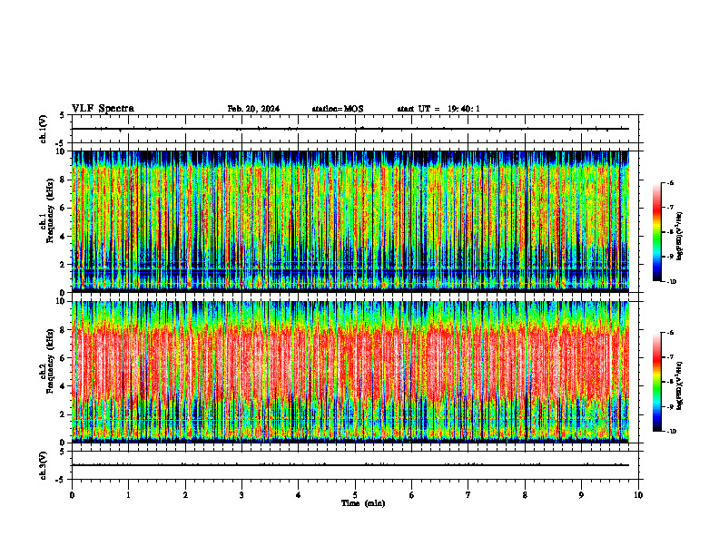The image size is (719, 555).
Task: Click the '-10' label on ch.2 color bar
Action: [672, 432]
